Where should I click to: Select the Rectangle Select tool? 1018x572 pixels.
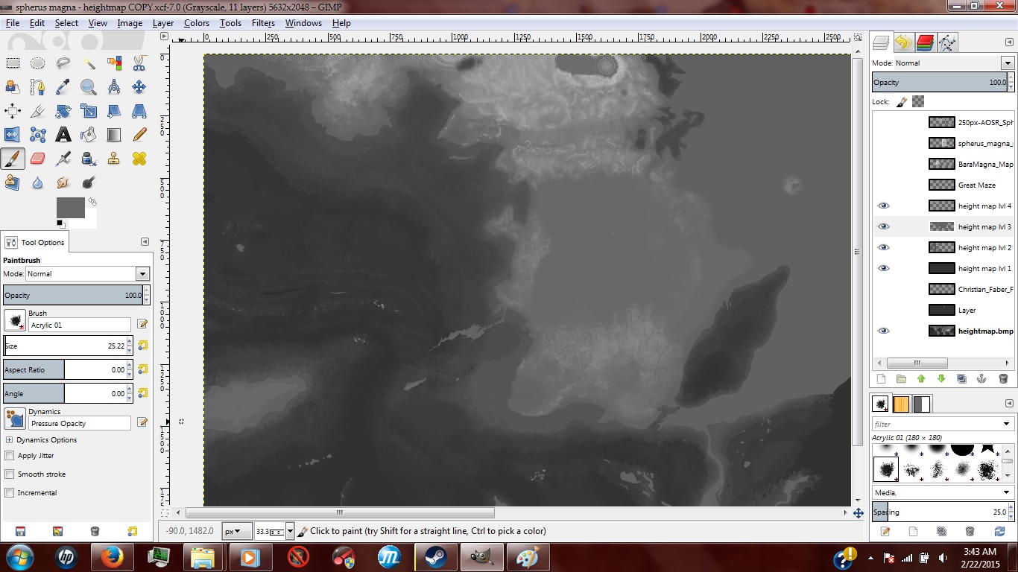(x=13, y=63)
